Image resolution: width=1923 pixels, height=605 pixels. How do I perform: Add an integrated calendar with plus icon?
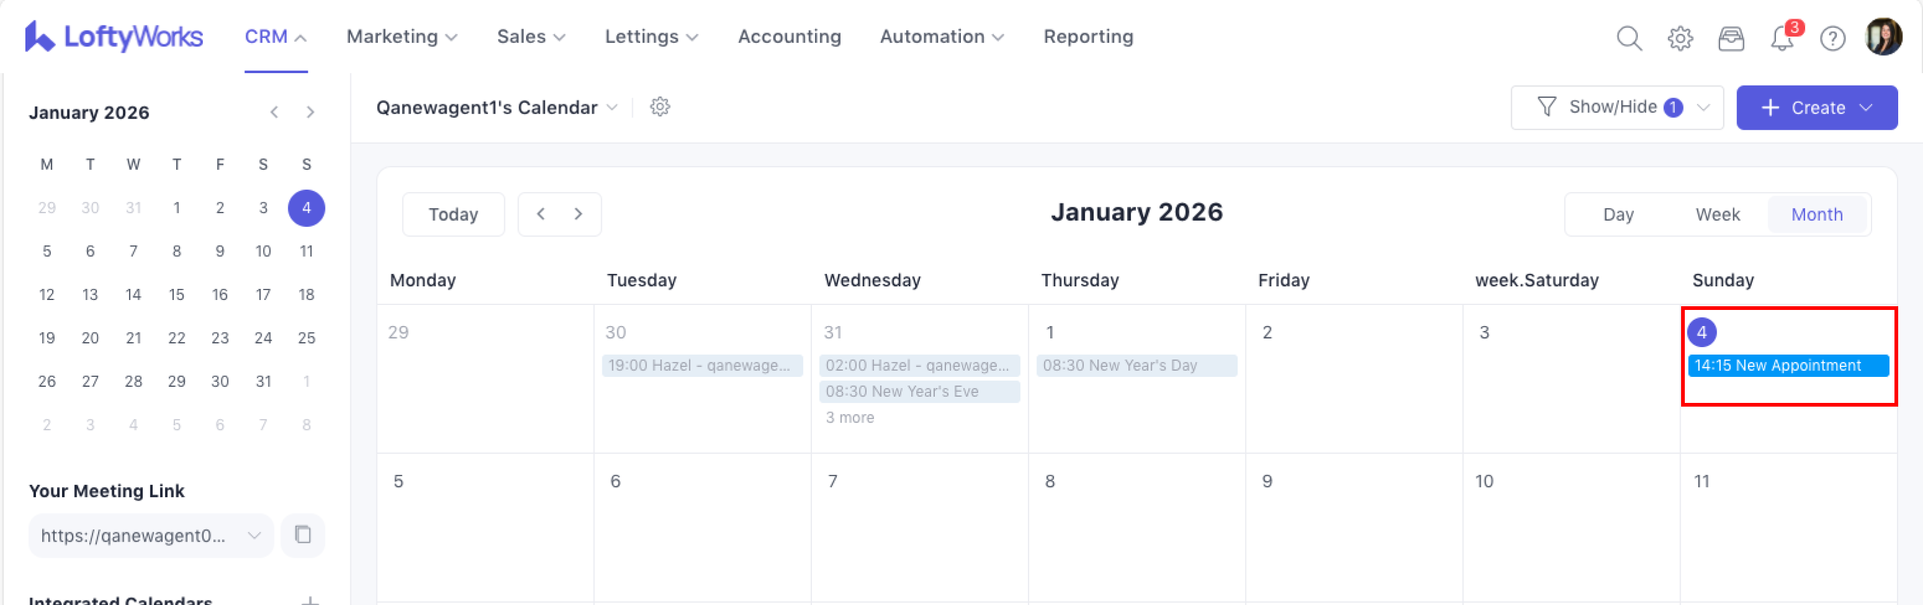310,599
